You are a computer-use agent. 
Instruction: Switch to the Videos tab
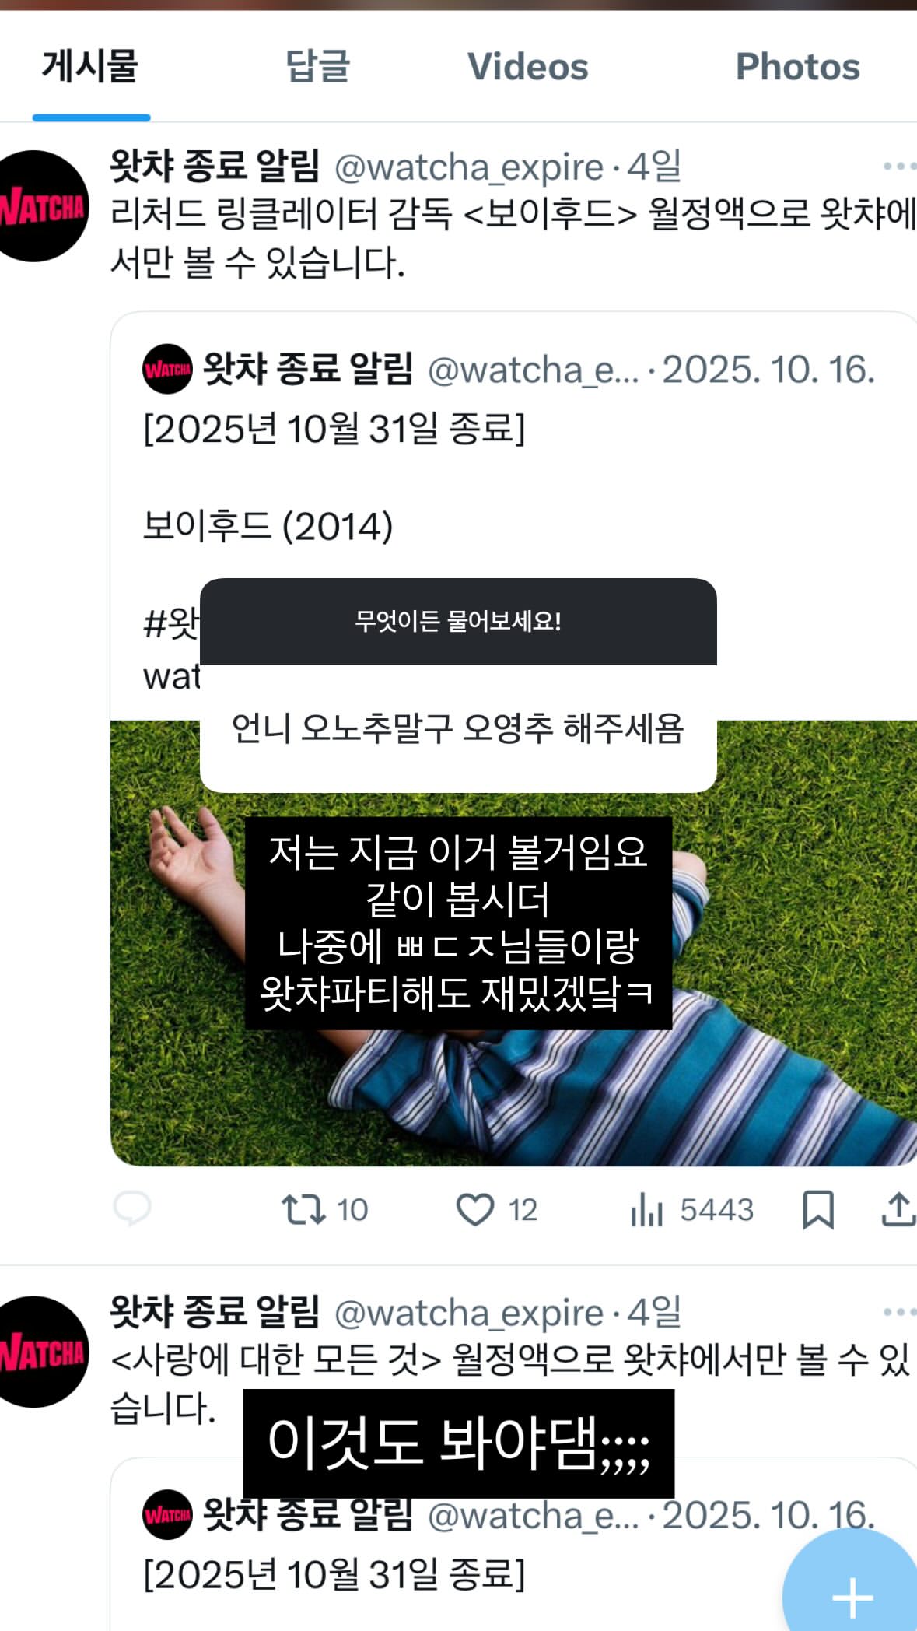click(527, 67)
